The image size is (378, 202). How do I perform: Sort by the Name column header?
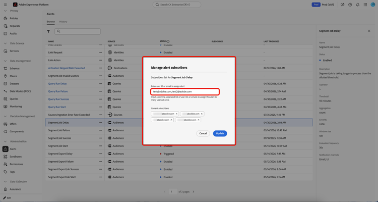51,41
